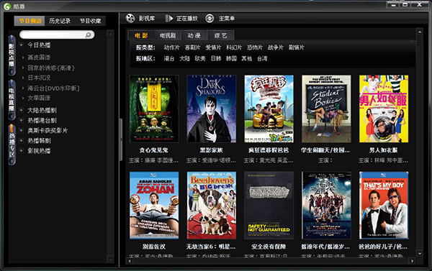Expand the 影院热播 tree group

pos(21,151)
